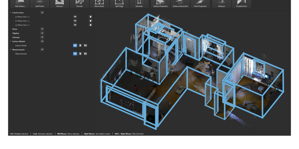Collapse the Measurements section arrow
This screenshot has height=149, width=299.
pyautogui.click(x=11, y=50)
